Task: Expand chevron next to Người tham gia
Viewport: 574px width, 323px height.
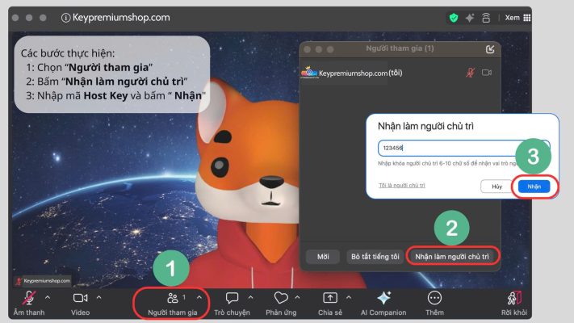Action: [x=199, y=297]
